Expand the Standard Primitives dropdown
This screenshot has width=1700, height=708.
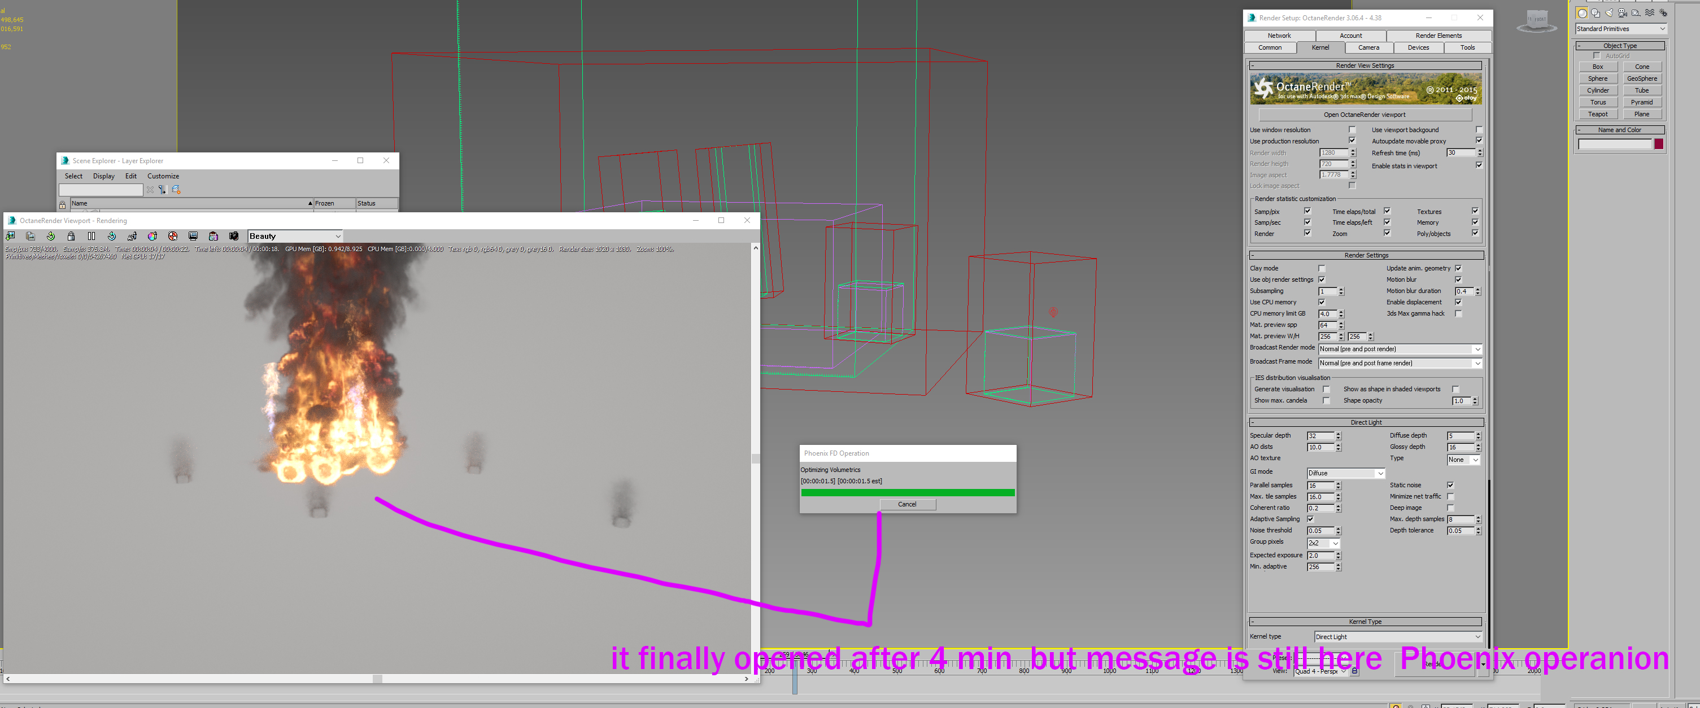(1620, 28)
